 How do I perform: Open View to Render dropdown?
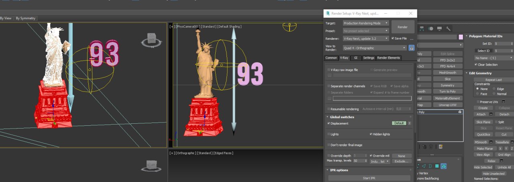374,48
